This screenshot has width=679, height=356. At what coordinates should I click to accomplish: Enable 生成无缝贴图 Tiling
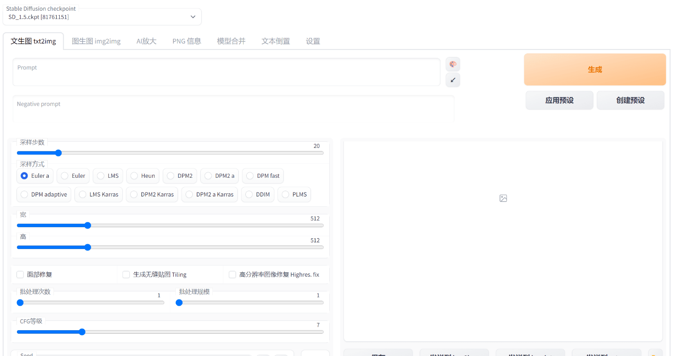(x=126, y=274)
